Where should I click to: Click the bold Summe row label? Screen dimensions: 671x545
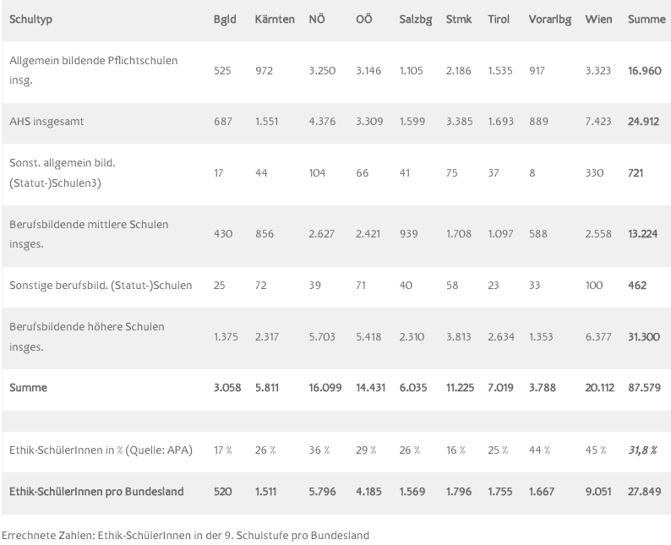point(28,388)
